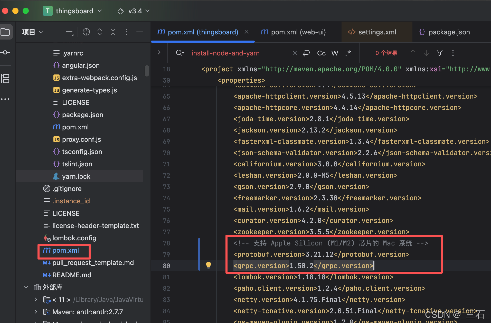
Task: Expand Maven antlr 2.7.7 library node
Action: point(36,312)
